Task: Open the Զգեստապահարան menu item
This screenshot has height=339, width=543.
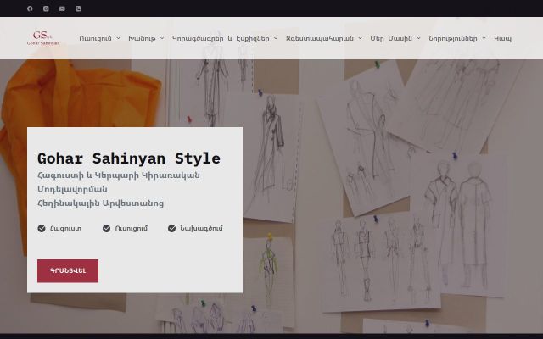Action: (320, 38)
